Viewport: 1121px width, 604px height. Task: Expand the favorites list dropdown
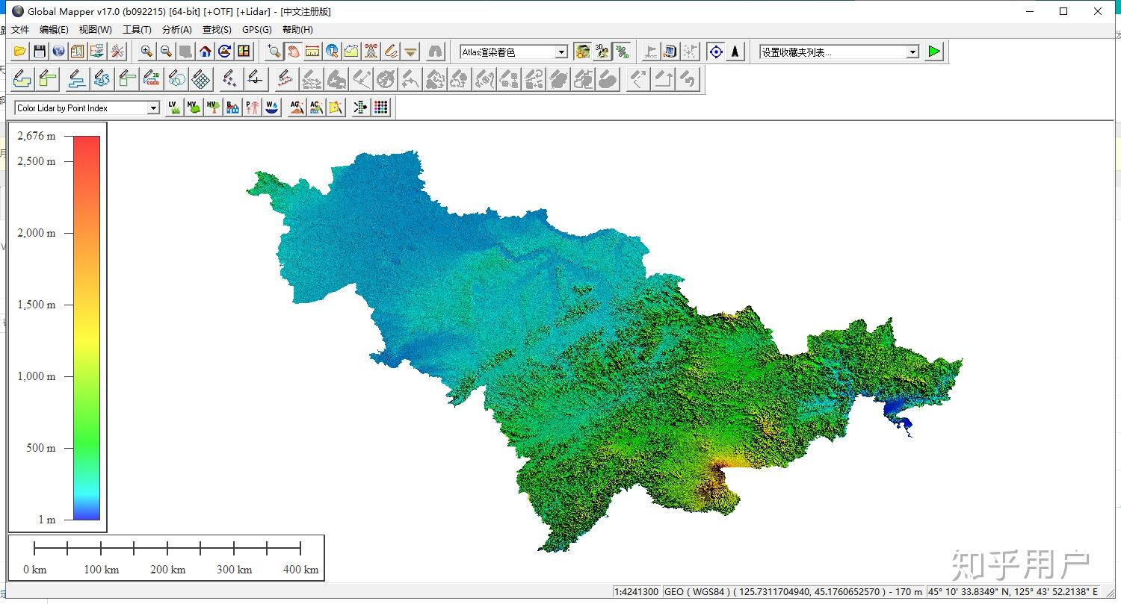pyautogui.click(x=912, y=52)
